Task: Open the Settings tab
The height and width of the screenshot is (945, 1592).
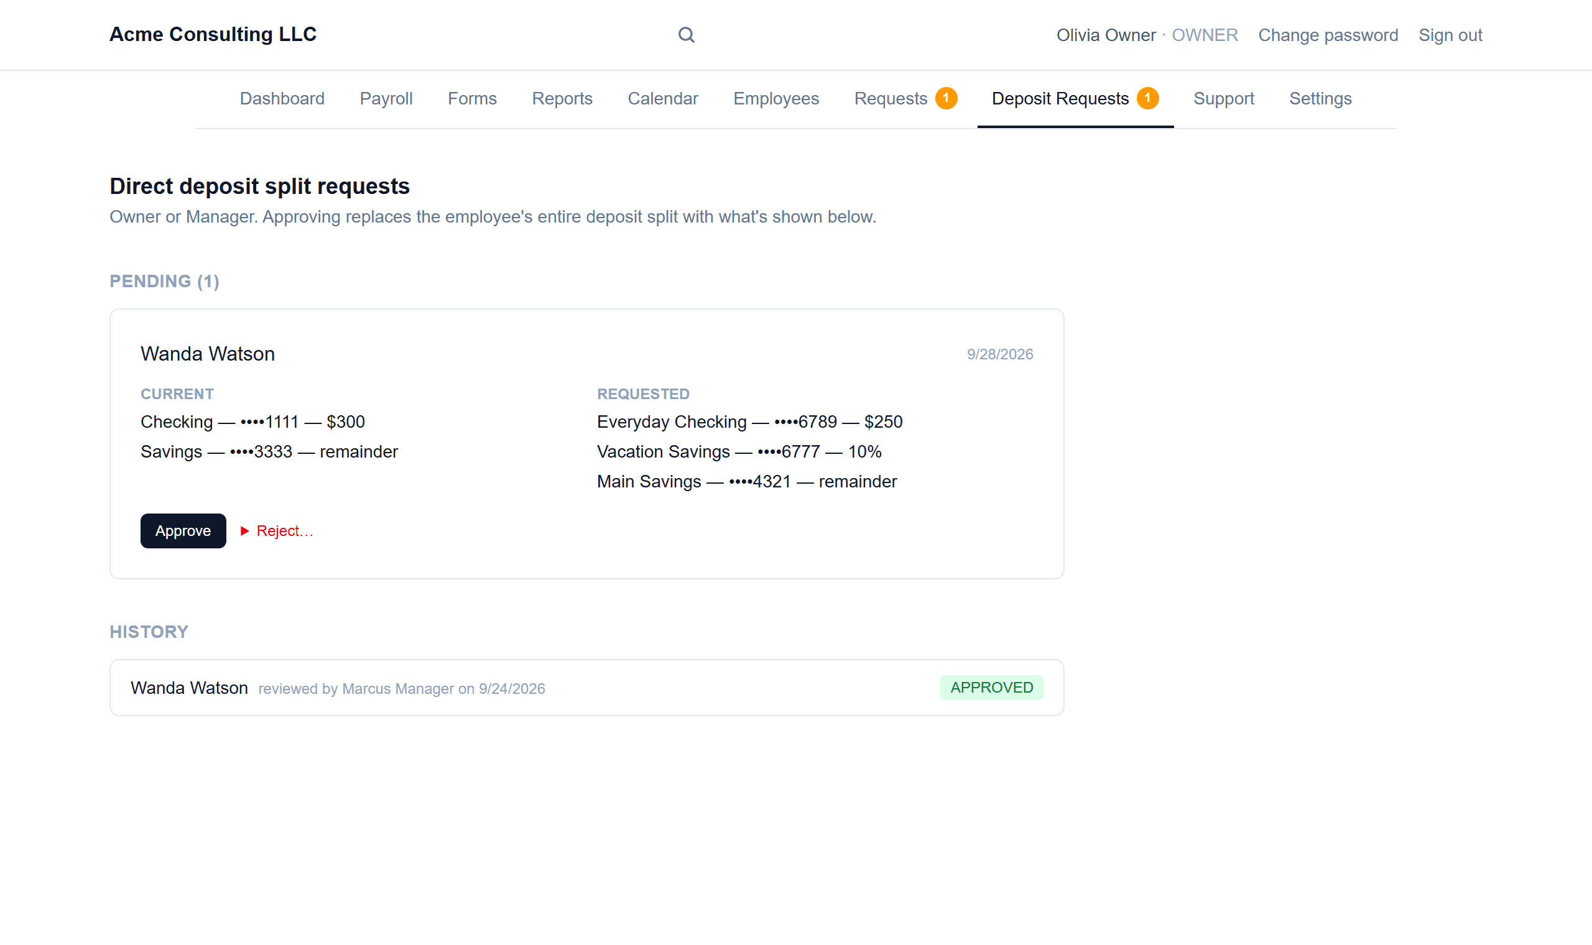Action: (x=1320, y=99)
